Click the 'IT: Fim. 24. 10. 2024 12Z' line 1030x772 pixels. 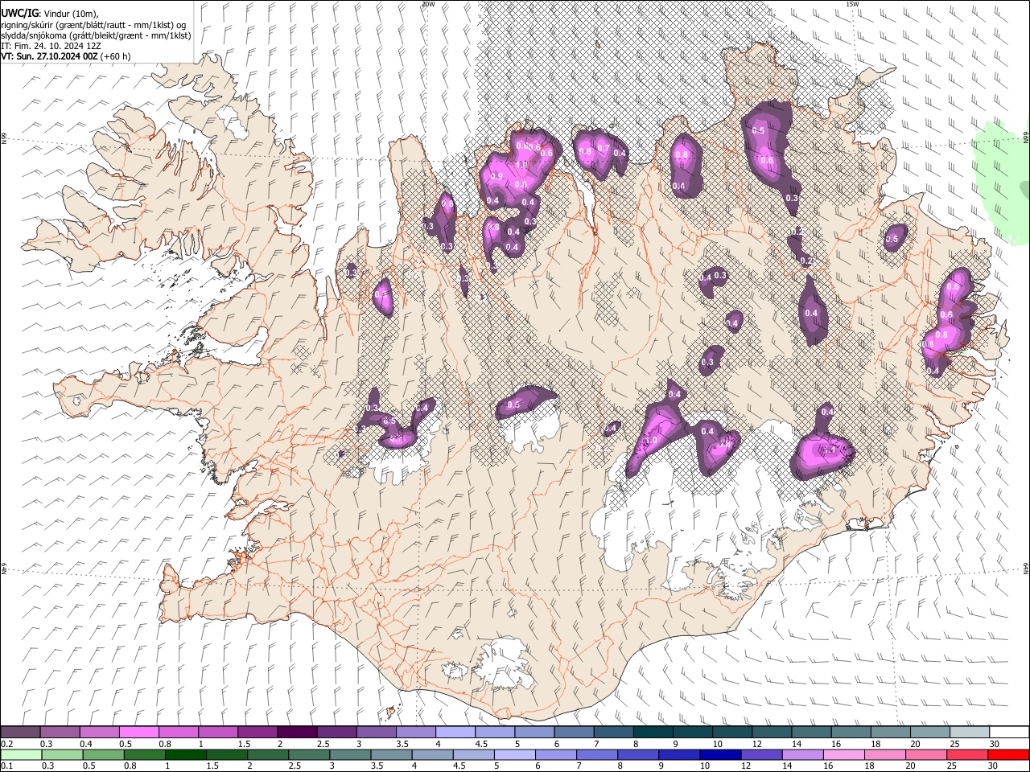(50, 46)
